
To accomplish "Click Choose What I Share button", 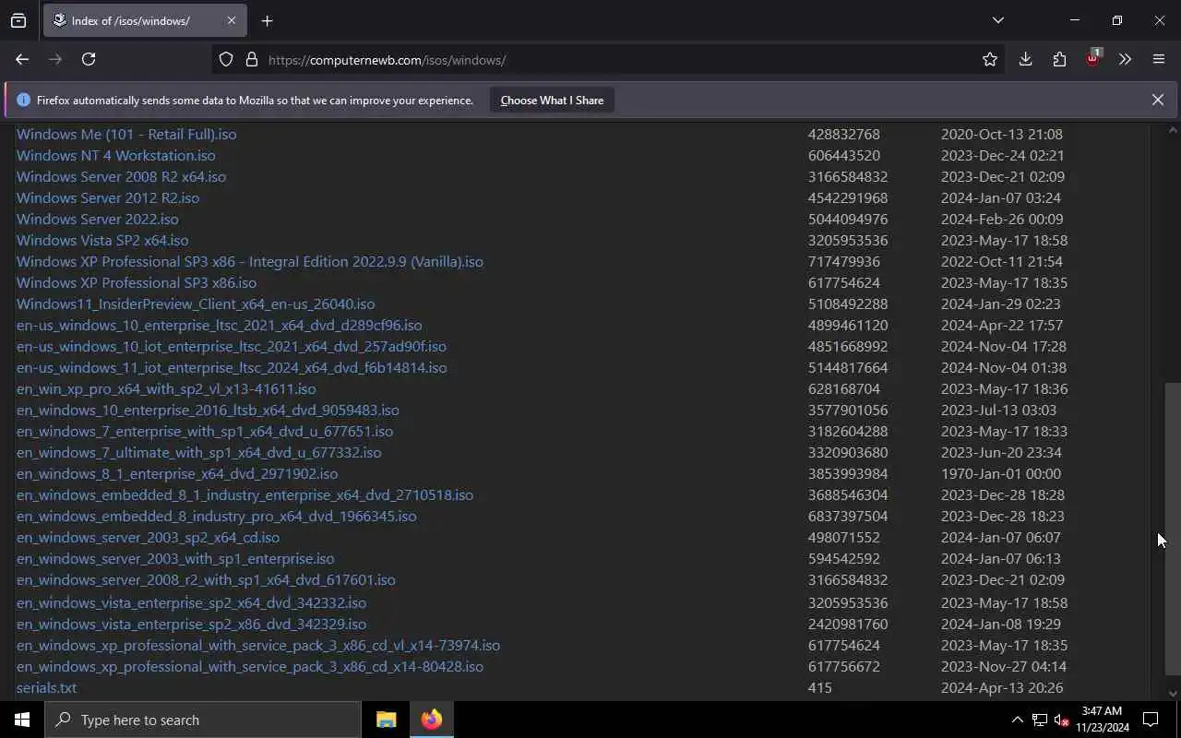I will click(552, 101).
